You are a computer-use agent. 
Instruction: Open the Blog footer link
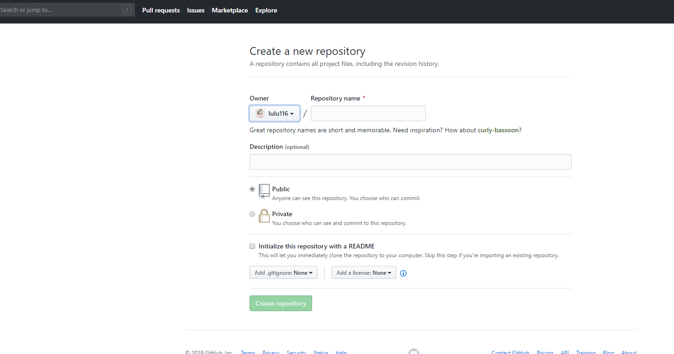(x=609, y=353)
